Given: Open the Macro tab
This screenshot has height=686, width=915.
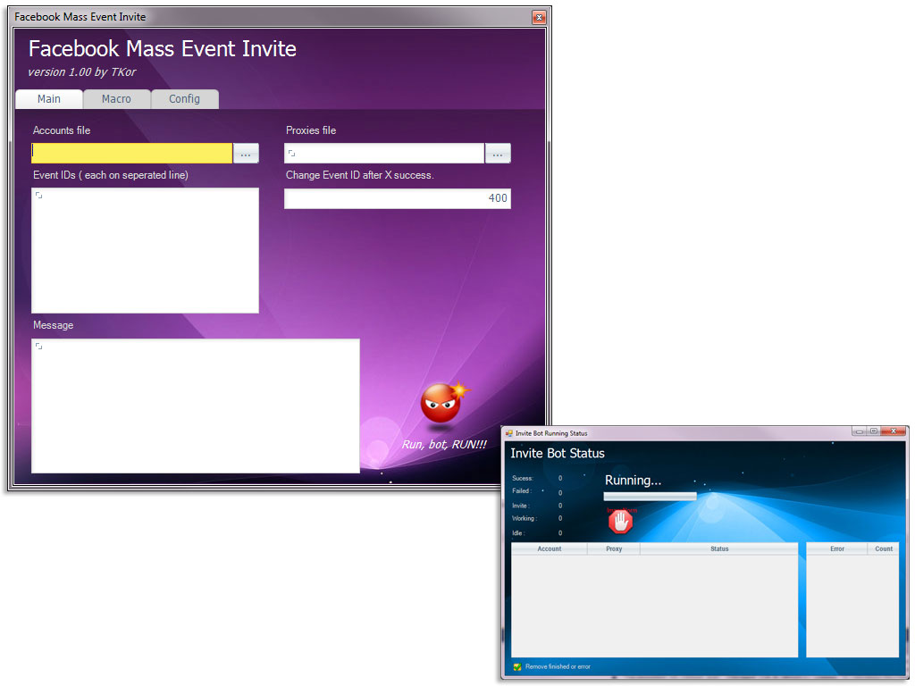Looking at the screenshot, I should point(117,99).
